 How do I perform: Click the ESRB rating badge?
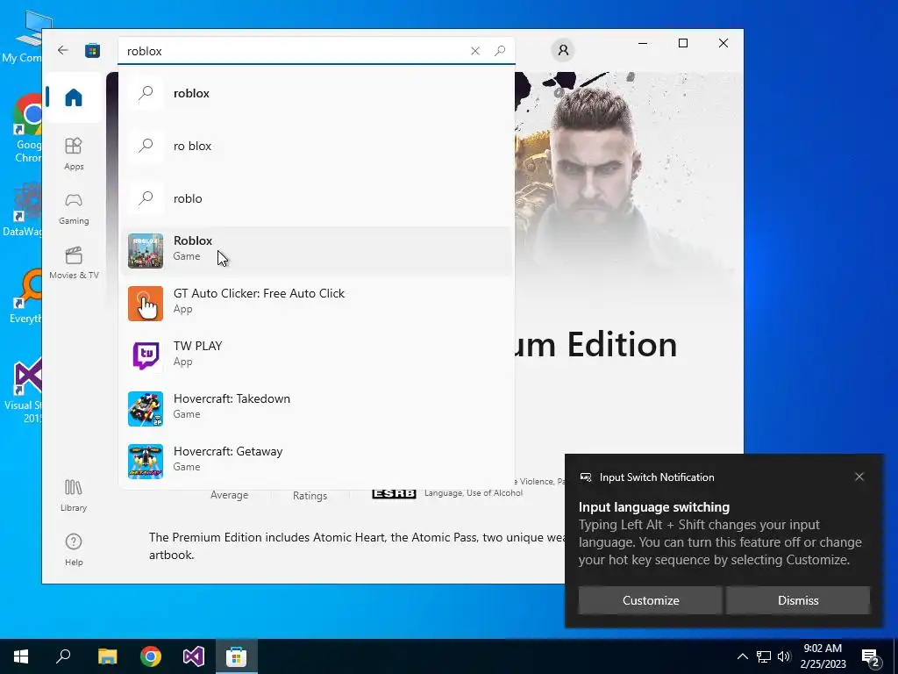[x=394, y=493]
